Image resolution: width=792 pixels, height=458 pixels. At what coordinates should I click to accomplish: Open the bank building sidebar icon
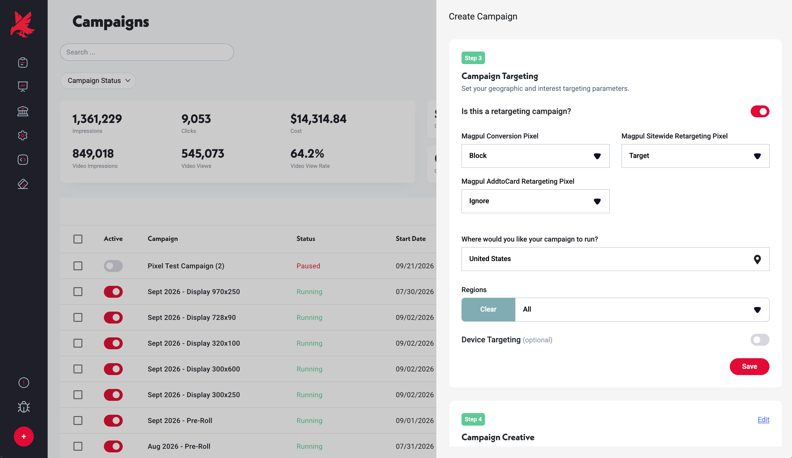(x=23, y=111)
